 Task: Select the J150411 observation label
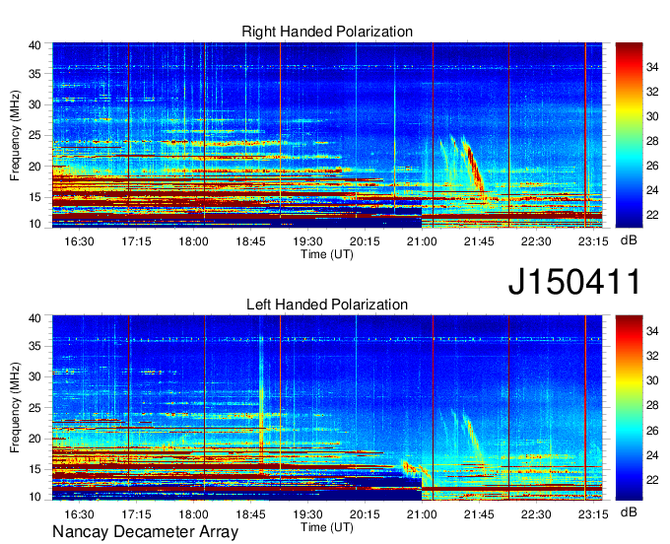(574, 282)
